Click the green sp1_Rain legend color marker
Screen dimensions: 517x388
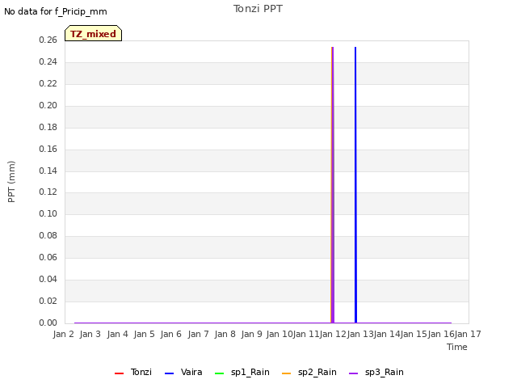click(219, 373)
